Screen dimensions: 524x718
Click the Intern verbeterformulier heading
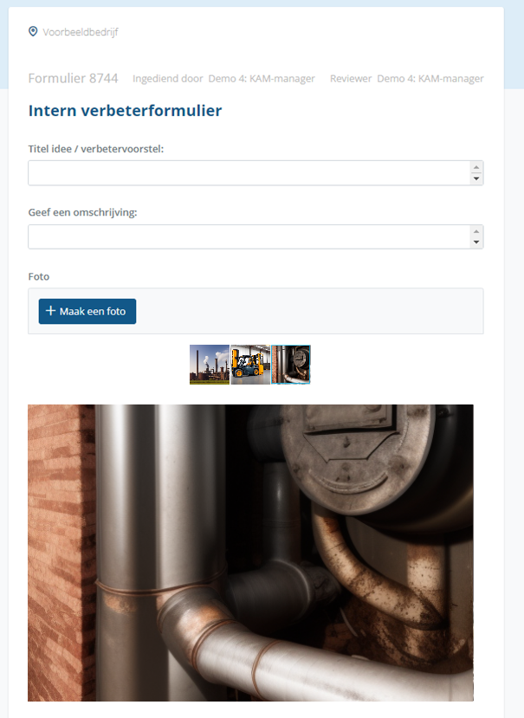pyautogui.click(x=125, y=110)
